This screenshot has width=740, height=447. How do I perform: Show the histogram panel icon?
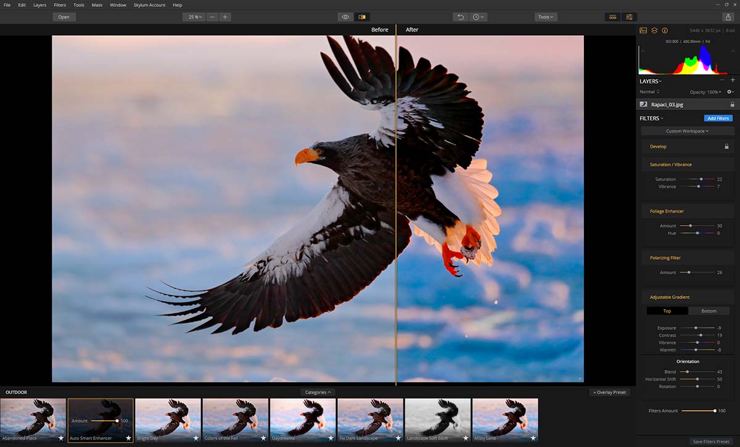pos(643,30)
